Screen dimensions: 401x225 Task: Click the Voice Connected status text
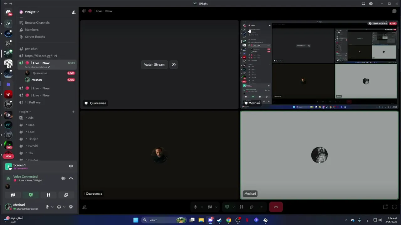pyautogui.click(x=25, y=177)
